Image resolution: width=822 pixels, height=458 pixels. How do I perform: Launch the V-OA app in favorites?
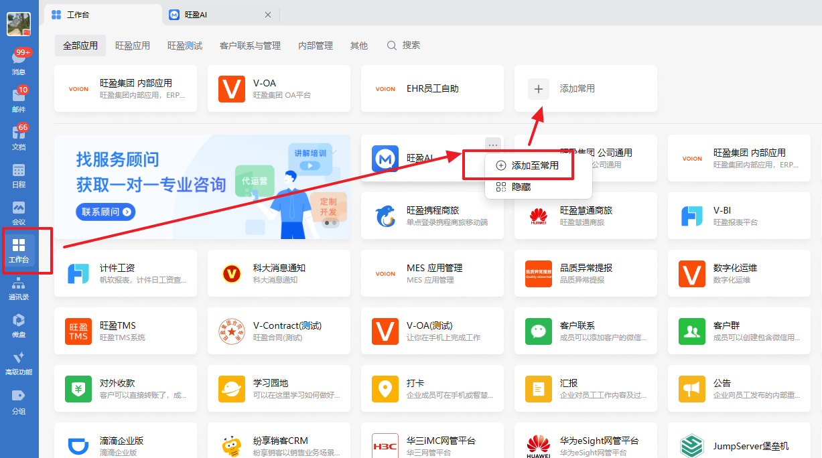(x=279, y=88)
